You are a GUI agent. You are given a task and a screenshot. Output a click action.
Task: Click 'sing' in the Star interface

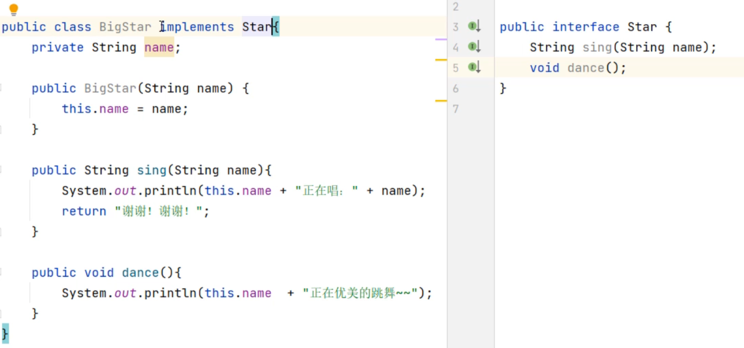pos(597,48)
